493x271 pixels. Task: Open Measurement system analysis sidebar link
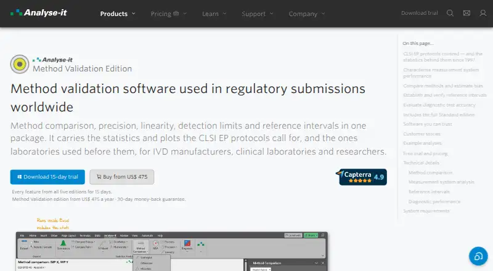coord(441,182)
